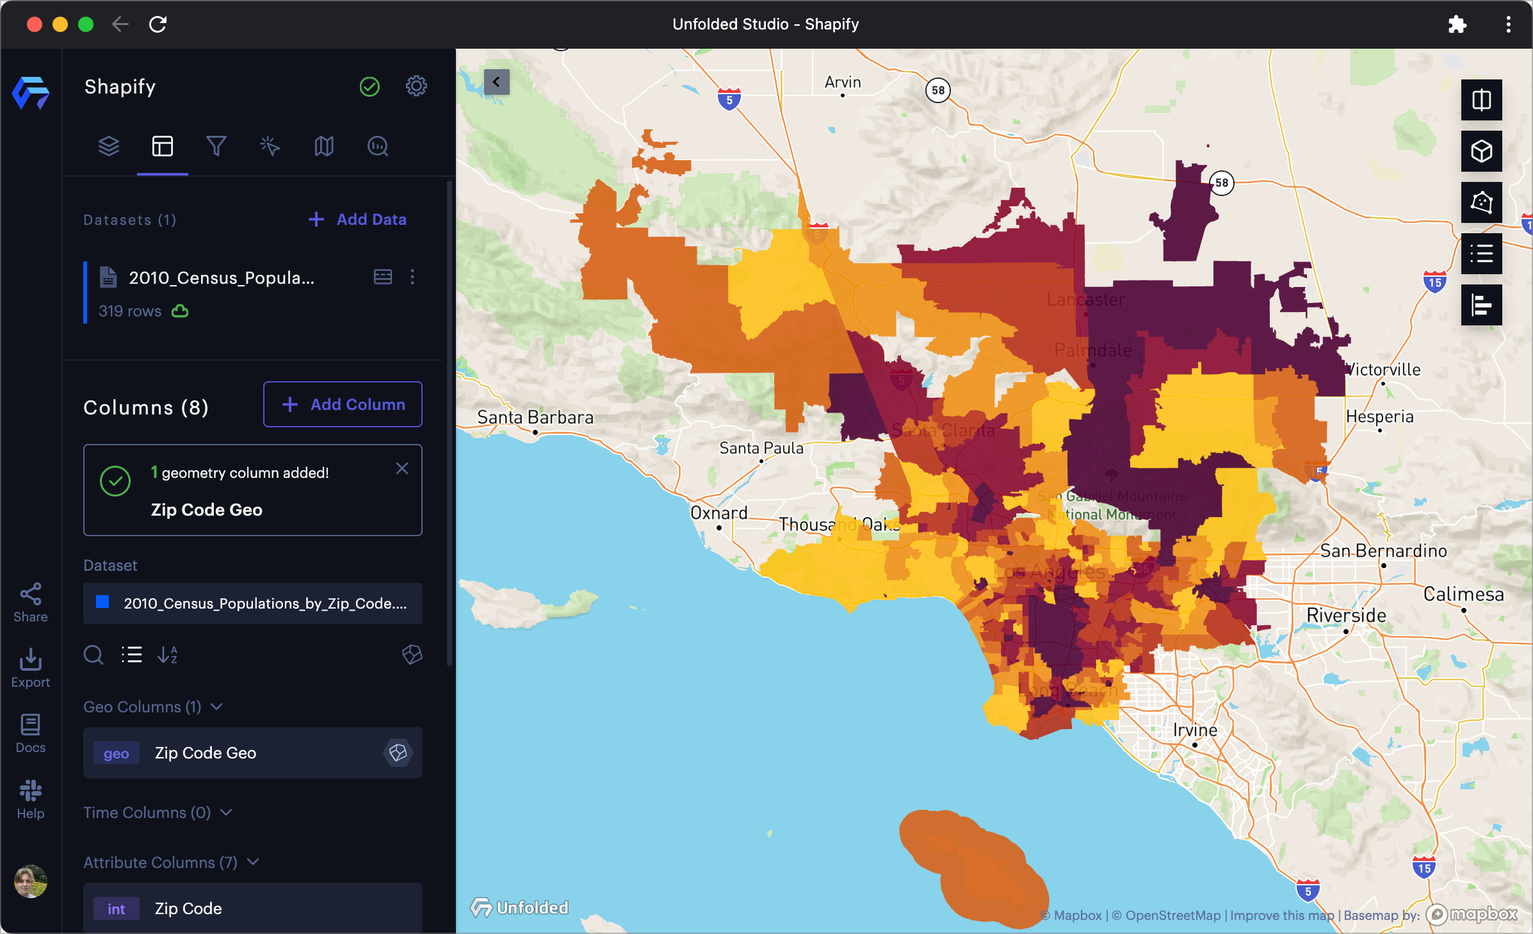1533x934 pixels.
Task: Collapse the Geo Columns section
Action: pyautogui.click(x=217, y=707)
